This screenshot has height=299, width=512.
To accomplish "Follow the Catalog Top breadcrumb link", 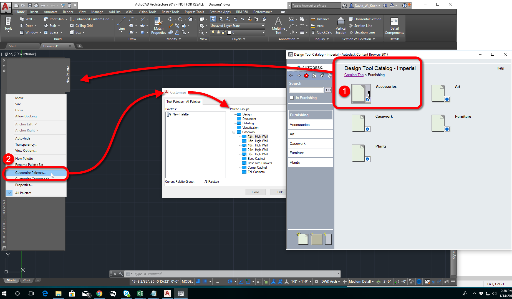I will coord(354,75).
